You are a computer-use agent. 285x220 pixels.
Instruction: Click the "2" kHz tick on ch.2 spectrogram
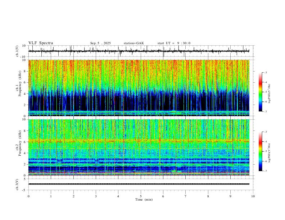point(25,164)
